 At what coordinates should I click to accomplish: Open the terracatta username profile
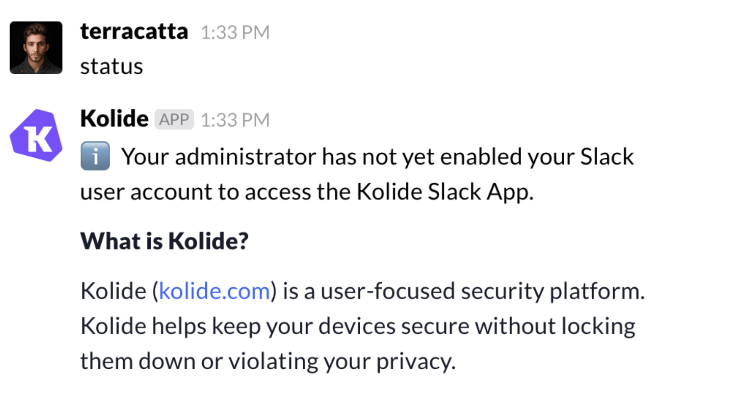coord(134,32)
